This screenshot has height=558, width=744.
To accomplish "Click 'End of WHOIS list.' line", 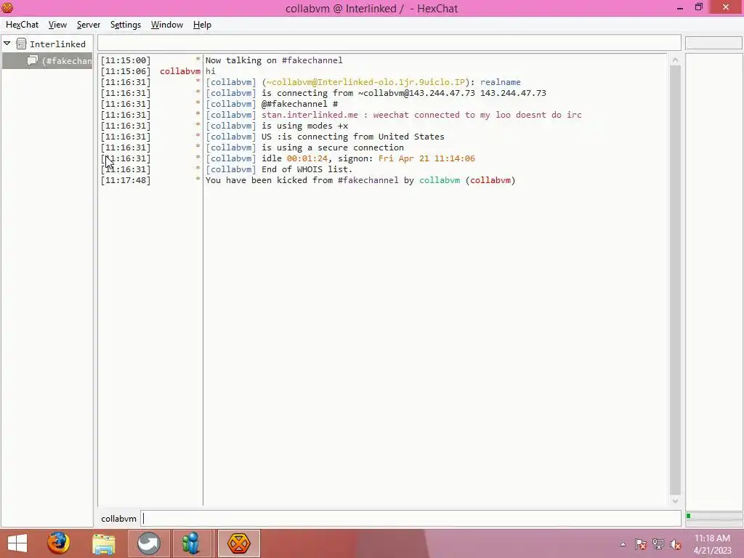I will tap(279, 169).
